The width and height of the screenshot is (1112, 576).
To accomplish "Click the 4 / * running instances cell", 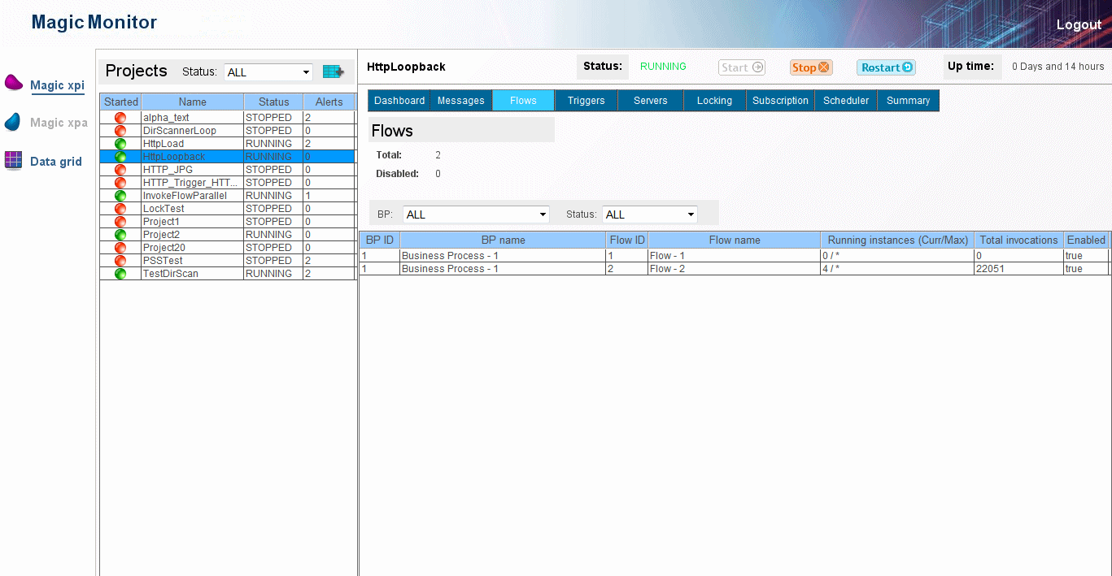I will [x=898, y=269].
